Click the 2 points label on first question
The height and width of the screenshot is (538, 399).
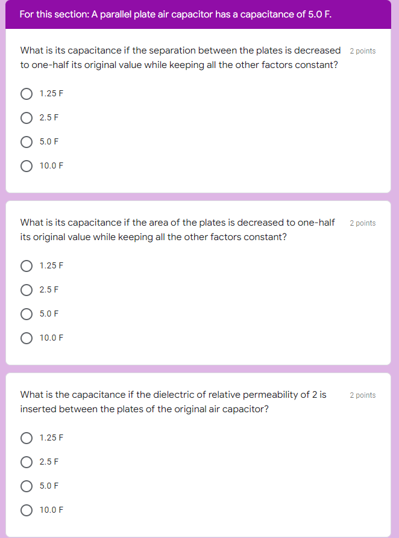pos(362,51)
